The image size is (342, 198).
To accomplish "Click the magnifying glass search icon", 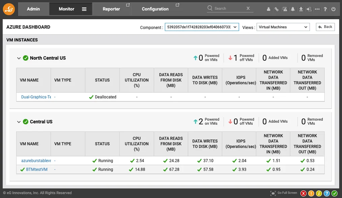I will tap(210, 8).
